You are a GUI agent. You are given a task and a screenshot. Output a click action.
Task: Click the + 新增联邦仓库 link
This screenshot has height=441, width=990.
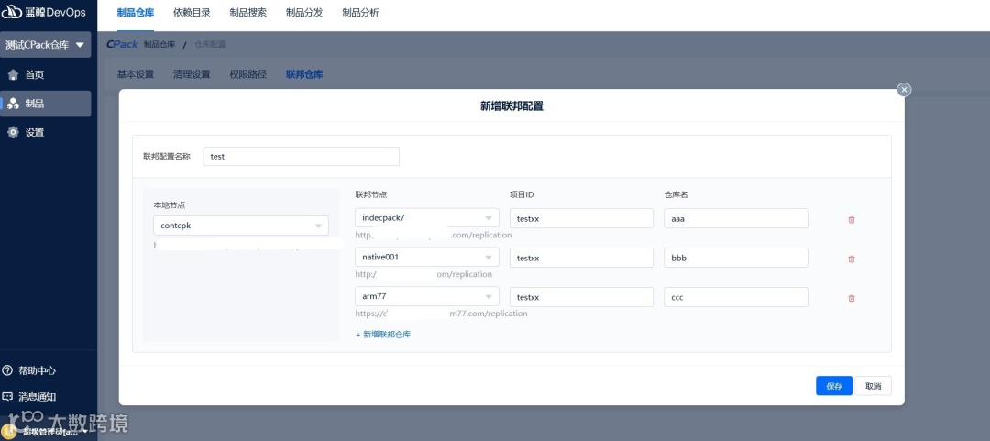tap(383, 335)
